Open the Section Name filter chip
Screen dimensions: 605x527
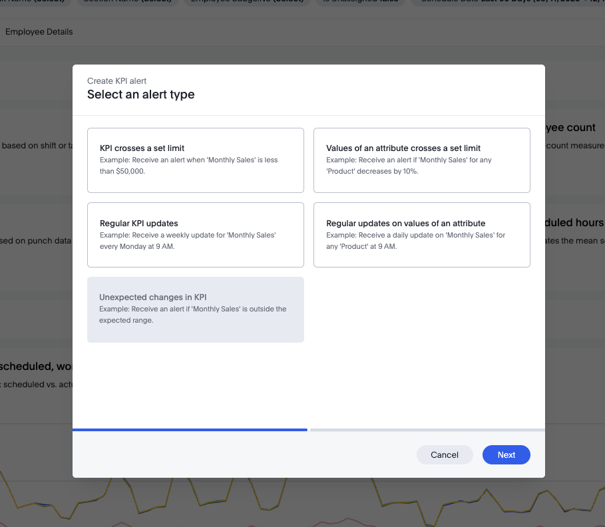pyautogui.click(x=126, y=2)
